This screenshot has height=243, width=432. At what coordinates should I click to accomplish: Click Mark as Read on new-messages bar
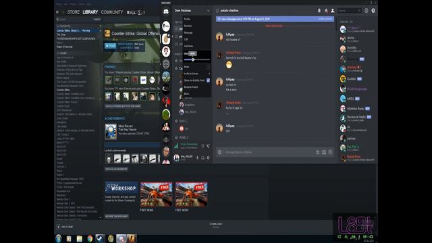pyautogui.click(x=325, y=19)
